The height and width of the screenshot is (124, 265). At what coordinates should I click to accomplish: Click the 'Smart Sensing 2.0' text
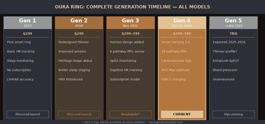(176, 42)
